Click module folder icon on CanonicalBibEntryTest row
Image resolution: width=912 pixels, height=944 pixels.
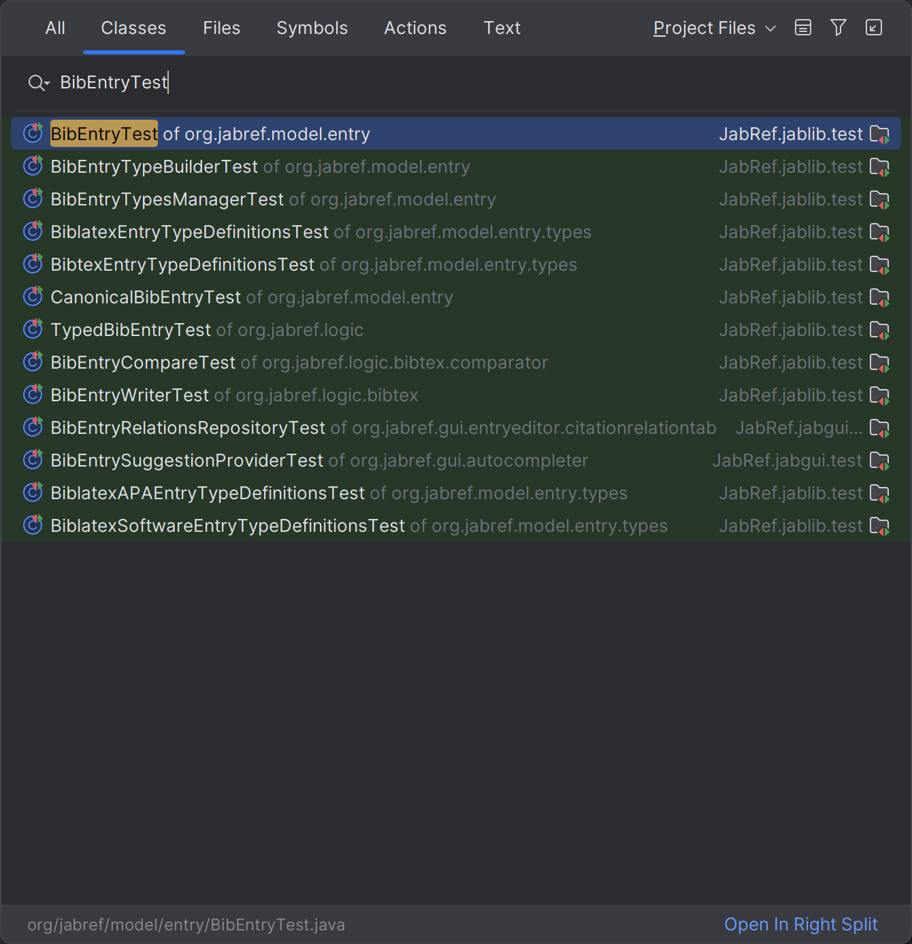pos(880,298)
